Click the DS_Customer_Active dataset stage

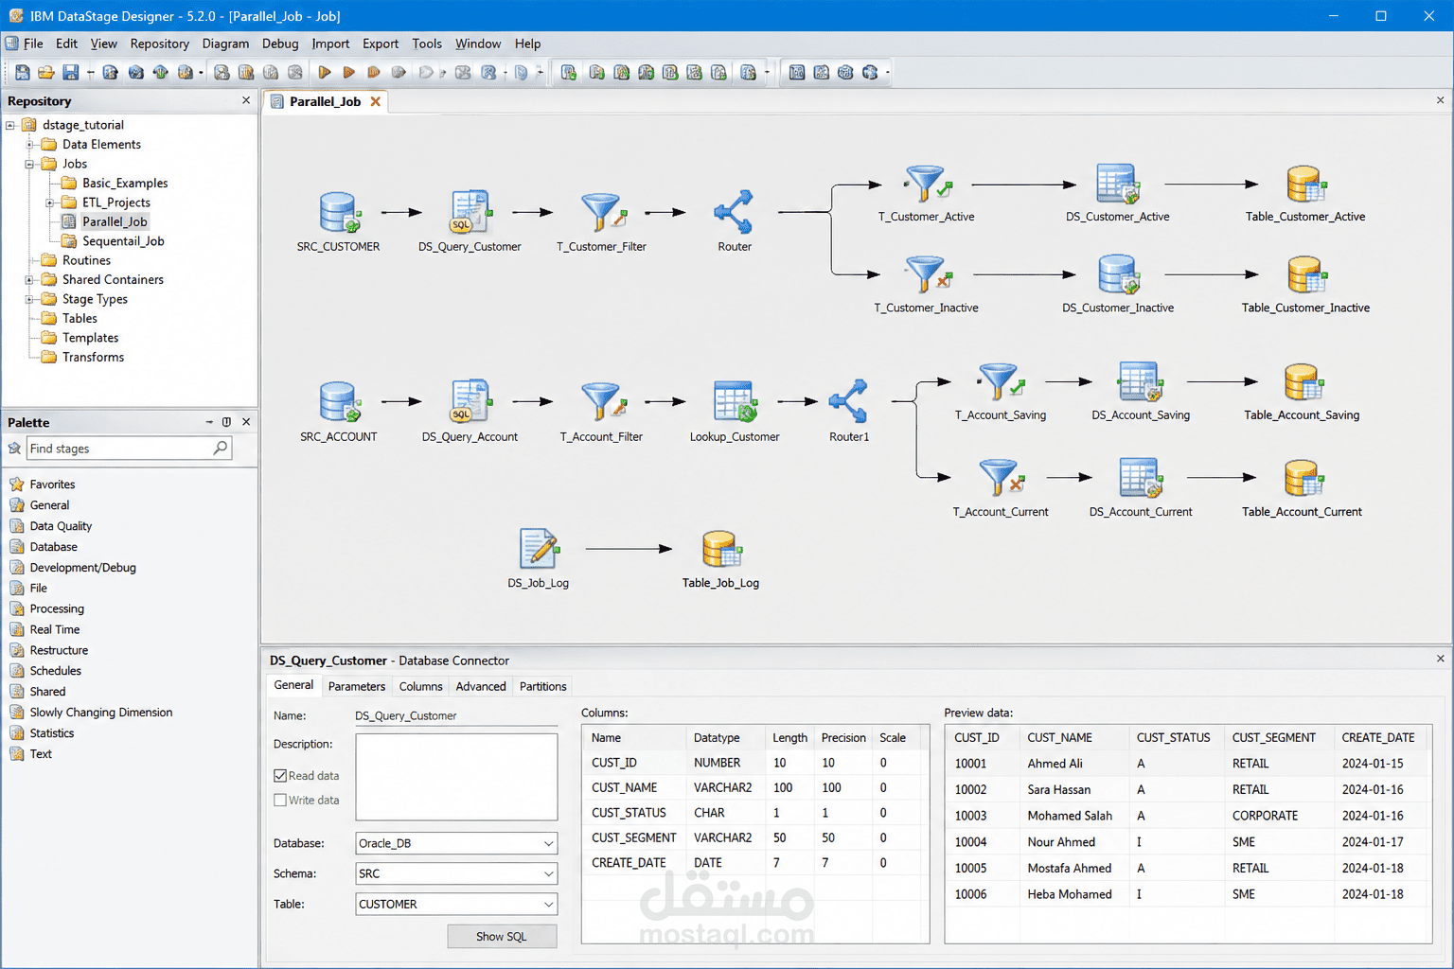[x=1117, y=184]
